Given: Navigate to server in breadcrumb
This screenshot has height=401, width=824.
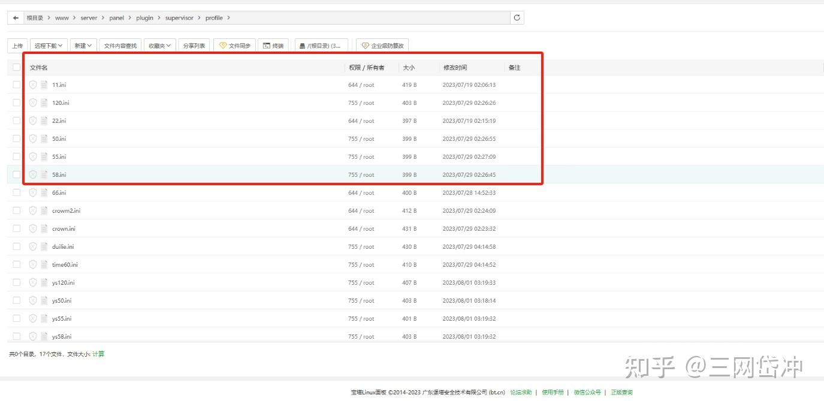Looking at the screenshot, I should pyautogui.click(x=89, y=18).
